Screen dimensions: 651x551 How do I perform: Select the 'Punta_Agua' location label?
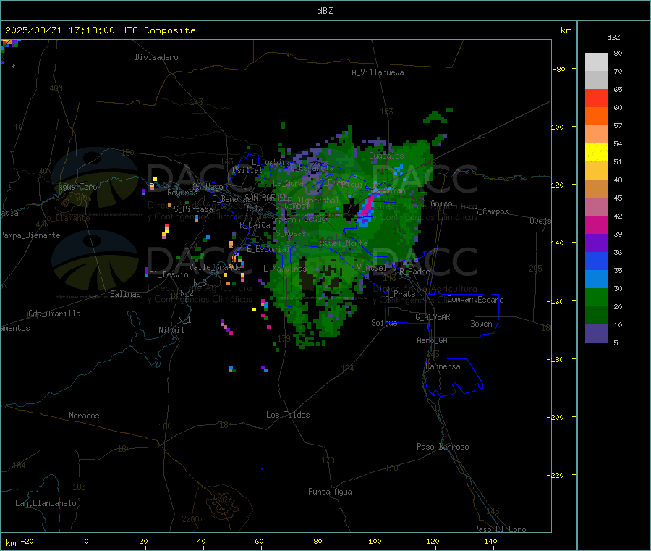pos(330,492)
